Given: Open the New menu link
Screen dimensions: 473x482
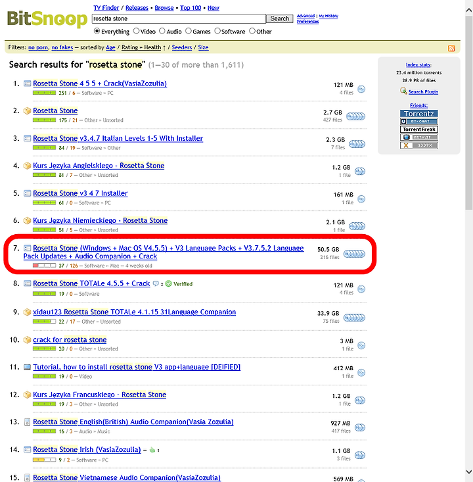Looking at the screenshot, I should [x=213, y=8].
